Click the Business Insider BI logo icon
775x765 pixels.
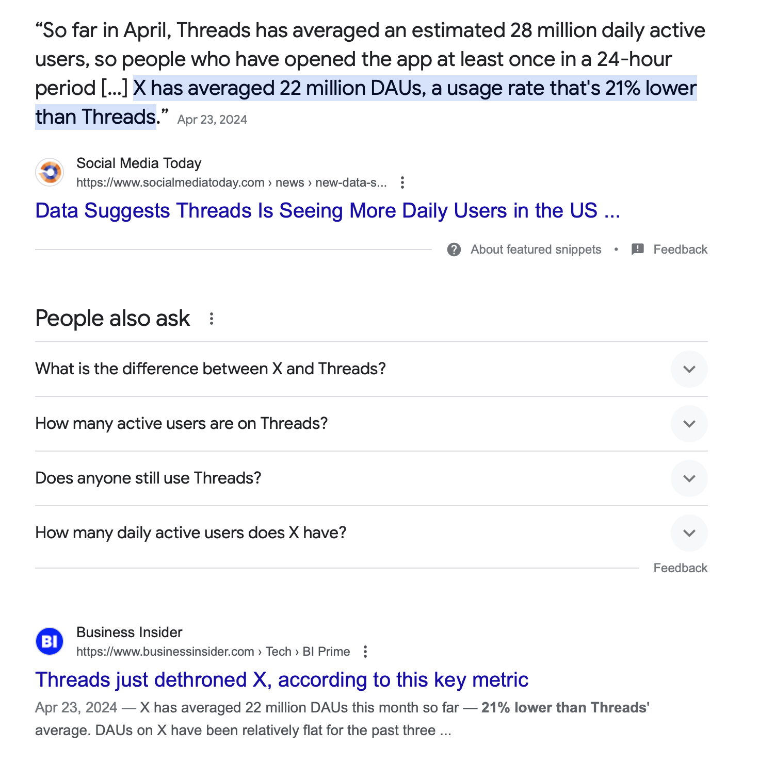tap(50, 641)
